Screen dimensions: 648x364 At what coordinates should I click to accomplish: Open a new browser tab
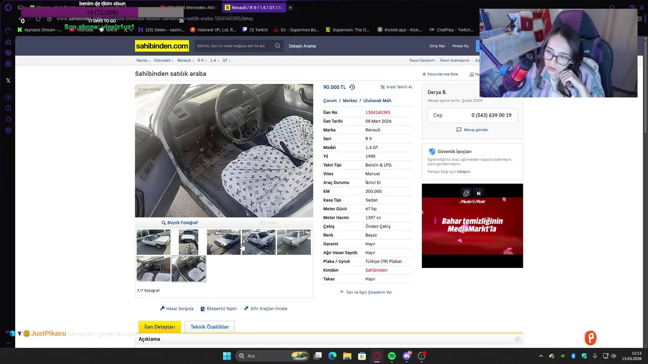click(290, 8)
